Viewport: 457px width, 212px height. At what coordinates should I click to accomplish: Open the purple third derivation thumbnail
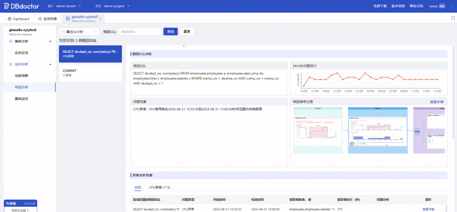[429, 130]
